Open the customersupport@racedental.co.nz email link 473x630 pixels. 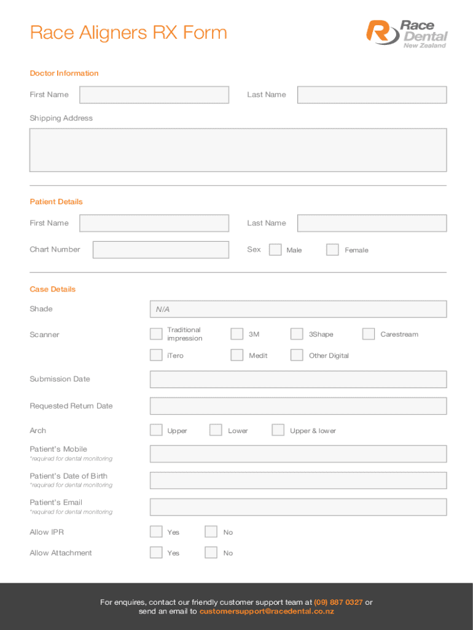(x=267, y=612)
